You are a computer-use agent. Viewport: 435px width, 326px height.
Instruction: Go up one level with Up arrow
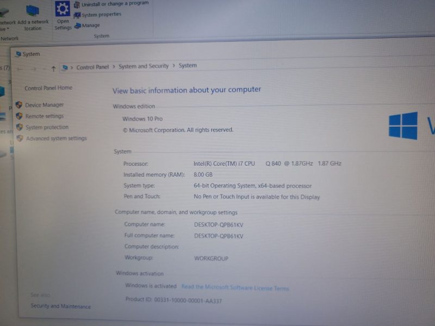point(53,68)
